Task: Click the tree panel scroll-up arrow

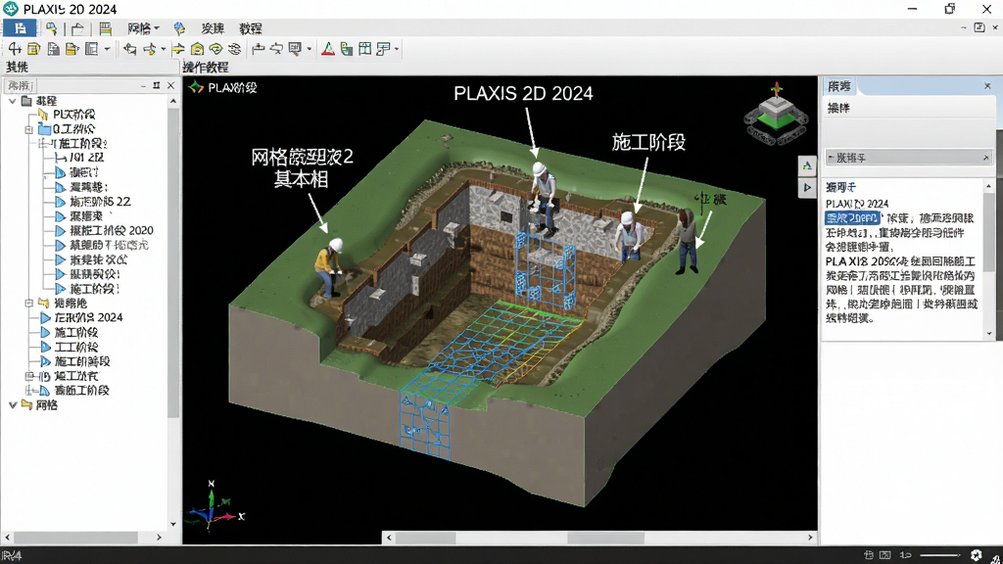Action: click(173, 101)
